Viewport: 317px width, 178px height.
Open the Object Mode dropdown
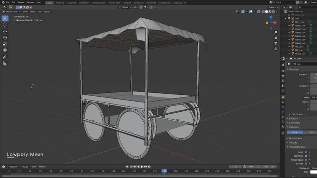click(11, 11)
